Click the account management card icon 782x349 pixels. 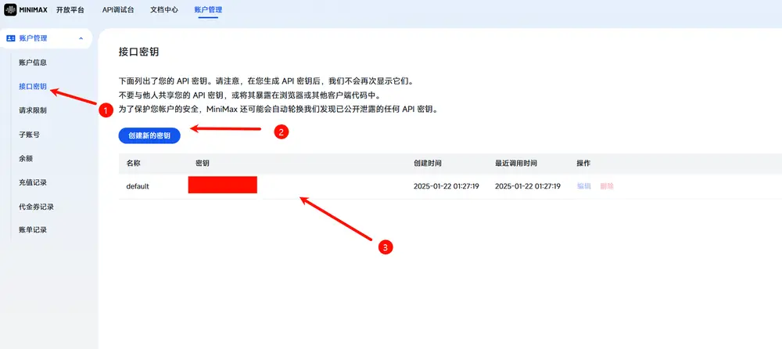10,38
